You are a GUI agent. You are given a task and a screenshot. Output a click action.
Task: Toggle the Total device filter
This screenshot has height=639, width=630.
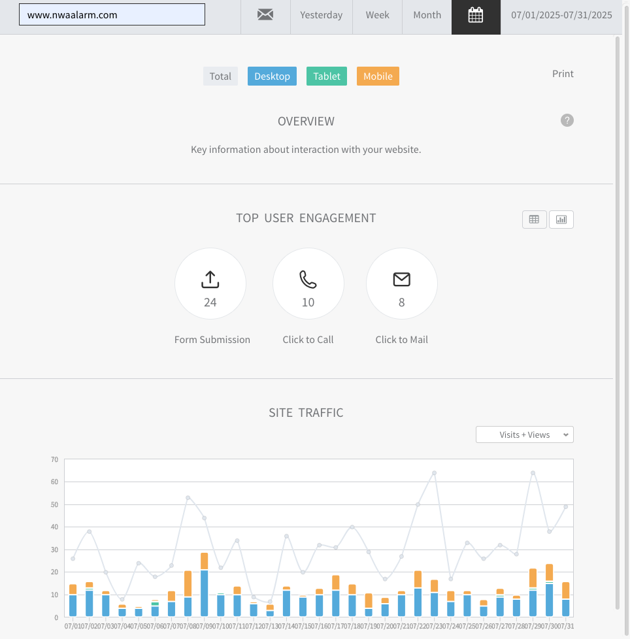point(220,76)
